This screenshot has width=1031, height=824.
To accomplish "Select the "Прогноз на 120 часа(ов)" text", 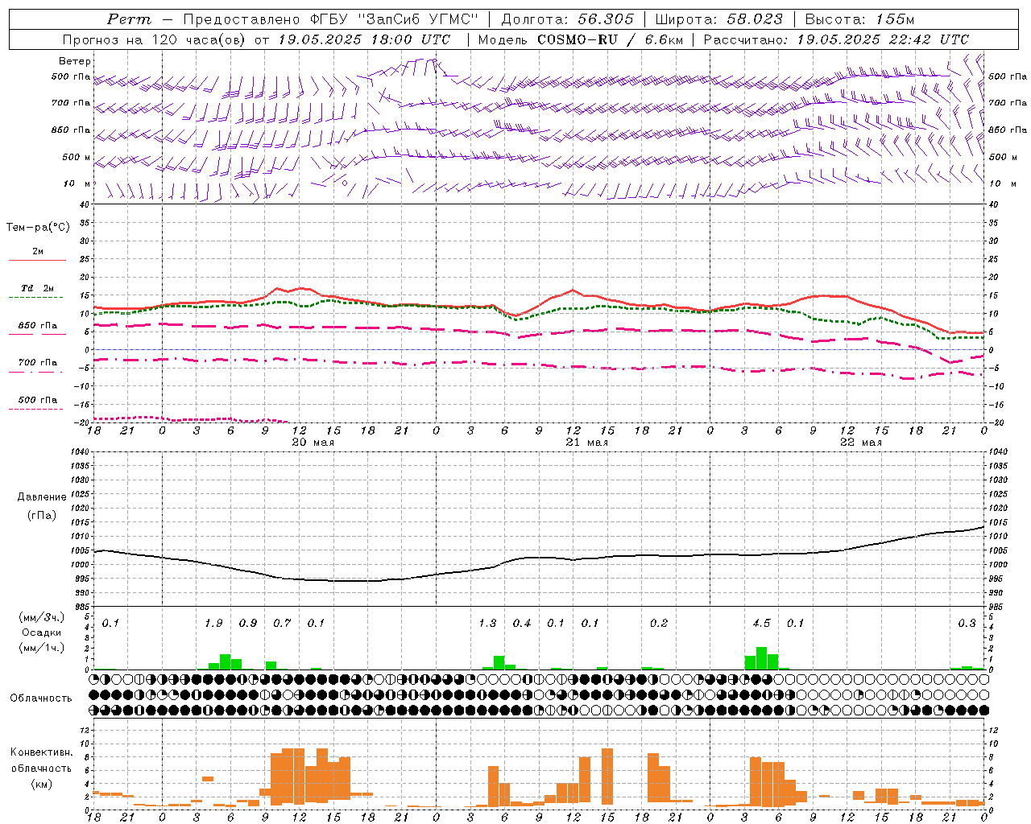I will tap(155, 39).
